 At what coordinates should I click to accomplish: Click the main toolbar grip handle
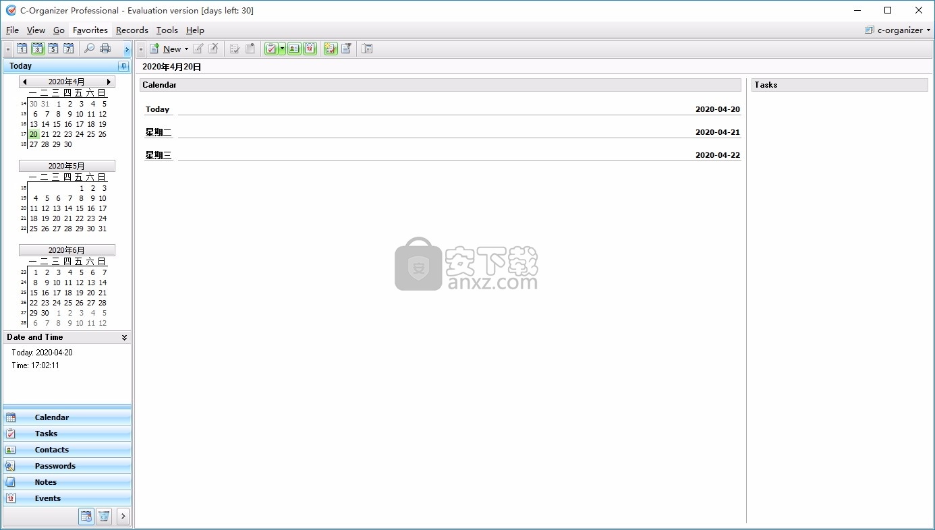point(141,49)
